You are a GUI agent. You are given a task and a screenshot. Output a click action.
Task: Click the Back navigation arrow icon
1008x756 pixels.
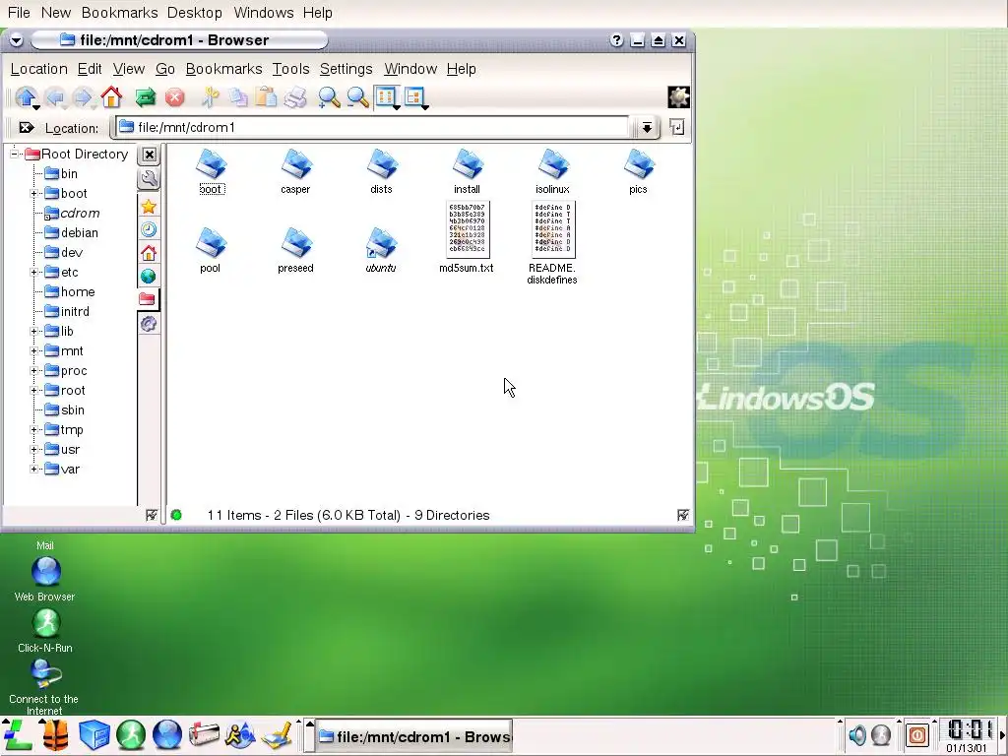coord(55,97)
